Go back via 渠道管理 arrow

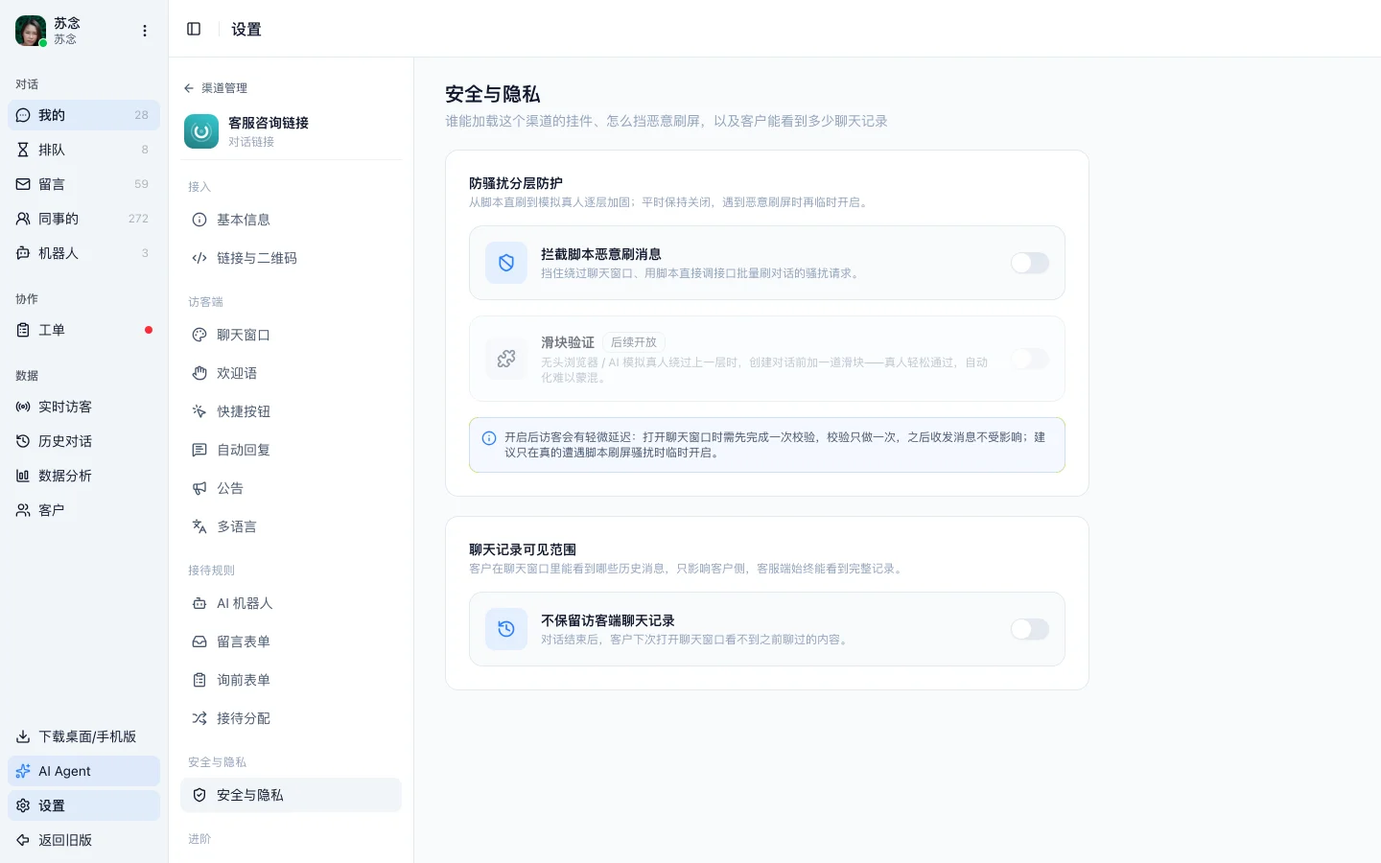[189, 88]
